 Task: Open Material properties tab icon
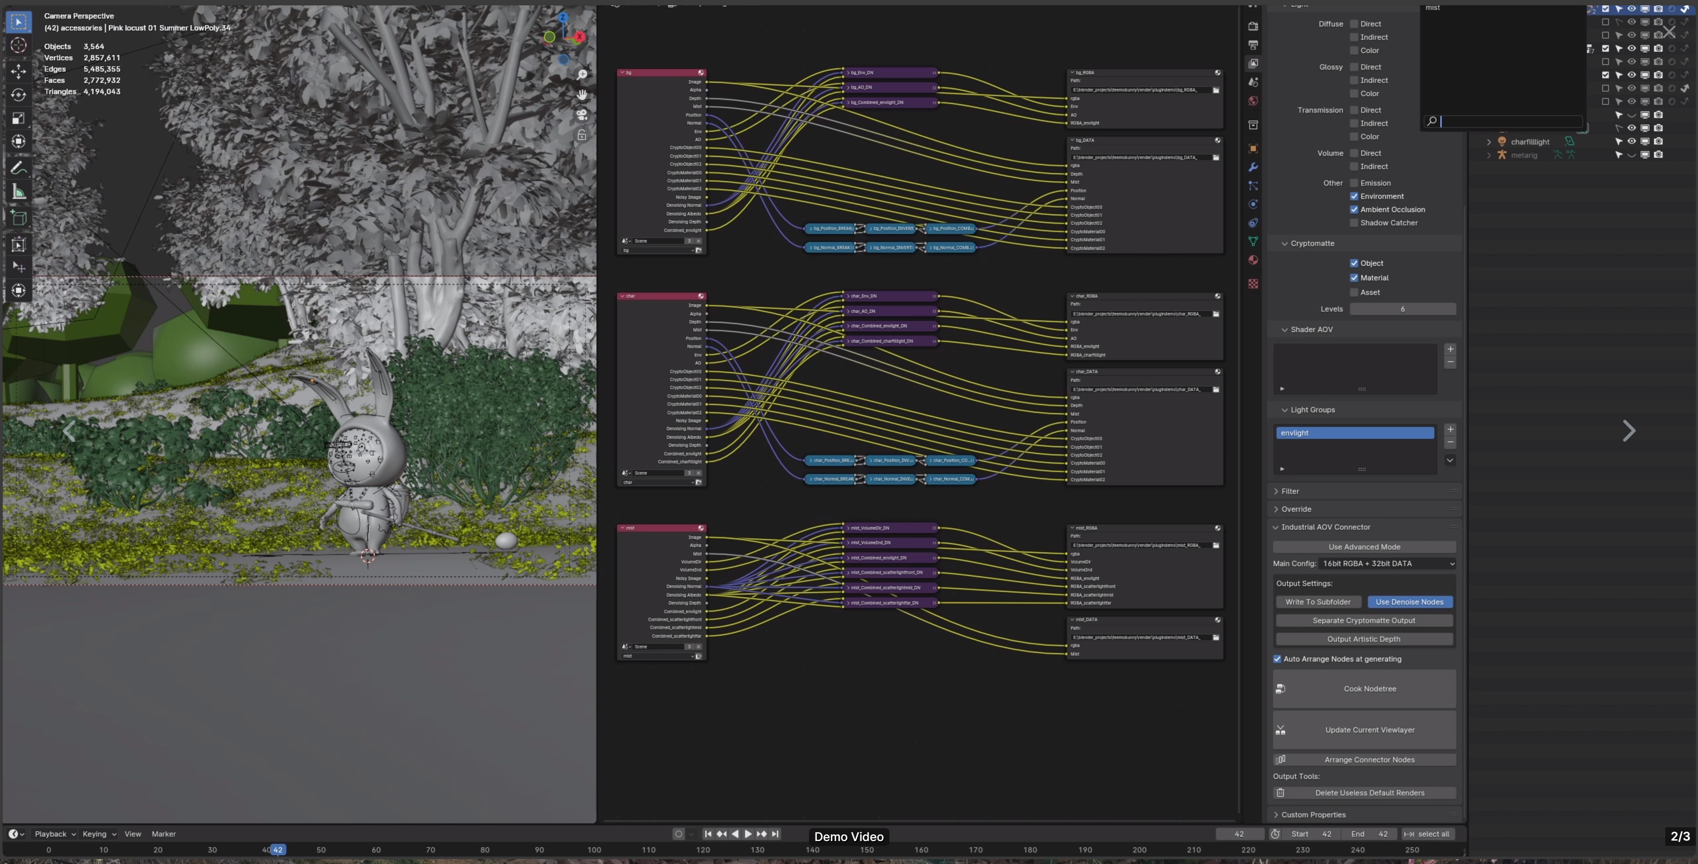tap(1253, 260)
